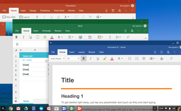Viewport: 181px width, 111px height.
Task: Toggle Italic in the Word ribbon
Action: point(90,58)
